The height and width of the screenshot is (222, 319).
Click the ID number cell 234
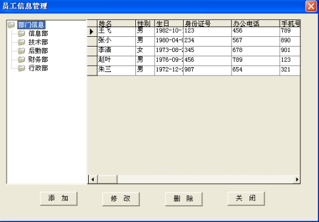tap(207, 41)
